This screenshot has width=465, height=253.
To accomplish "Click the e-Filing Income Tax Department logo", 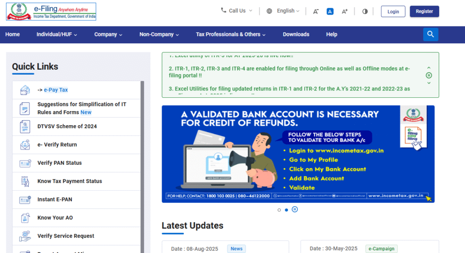I will (x=51, y=11).
